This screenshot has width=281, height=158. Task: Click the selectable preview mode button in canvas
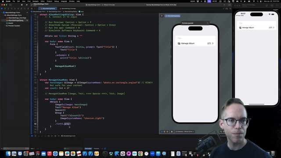point(165,132)
